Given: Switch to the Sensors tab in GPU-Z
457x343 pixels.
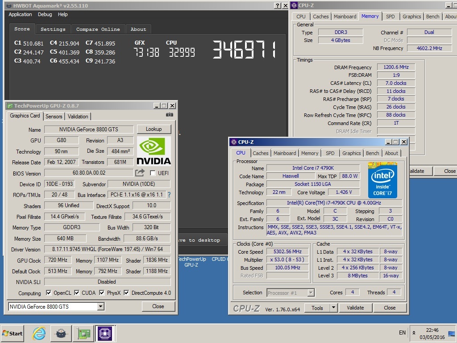Looking at the screenshot, I should point(54,117).
